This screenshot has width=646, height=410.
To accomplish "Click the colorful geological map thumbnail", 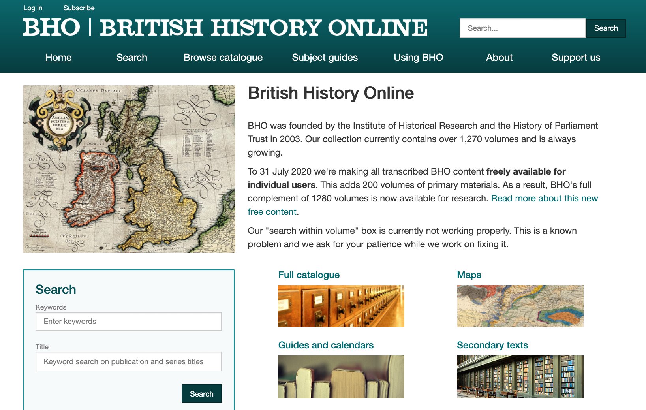I will click(520, 306).
